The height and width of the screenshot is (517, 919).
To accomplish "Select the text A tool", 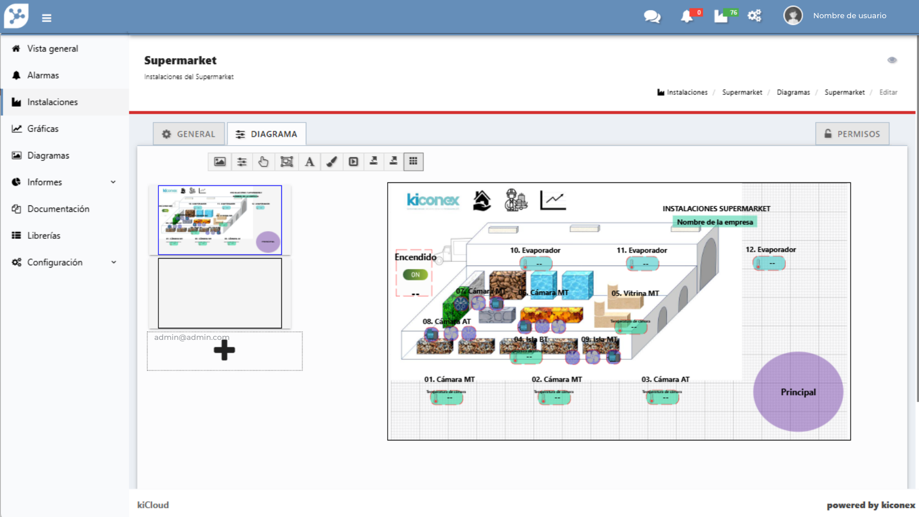I will (x=309, y=162).
